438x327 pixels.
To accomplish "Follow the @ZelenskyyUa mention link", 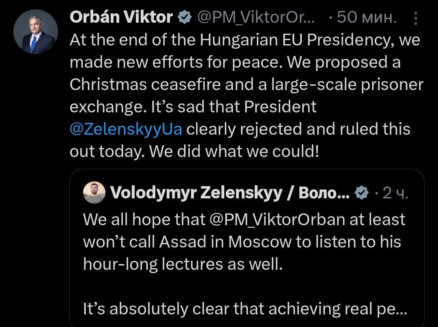I will [126, 129].
